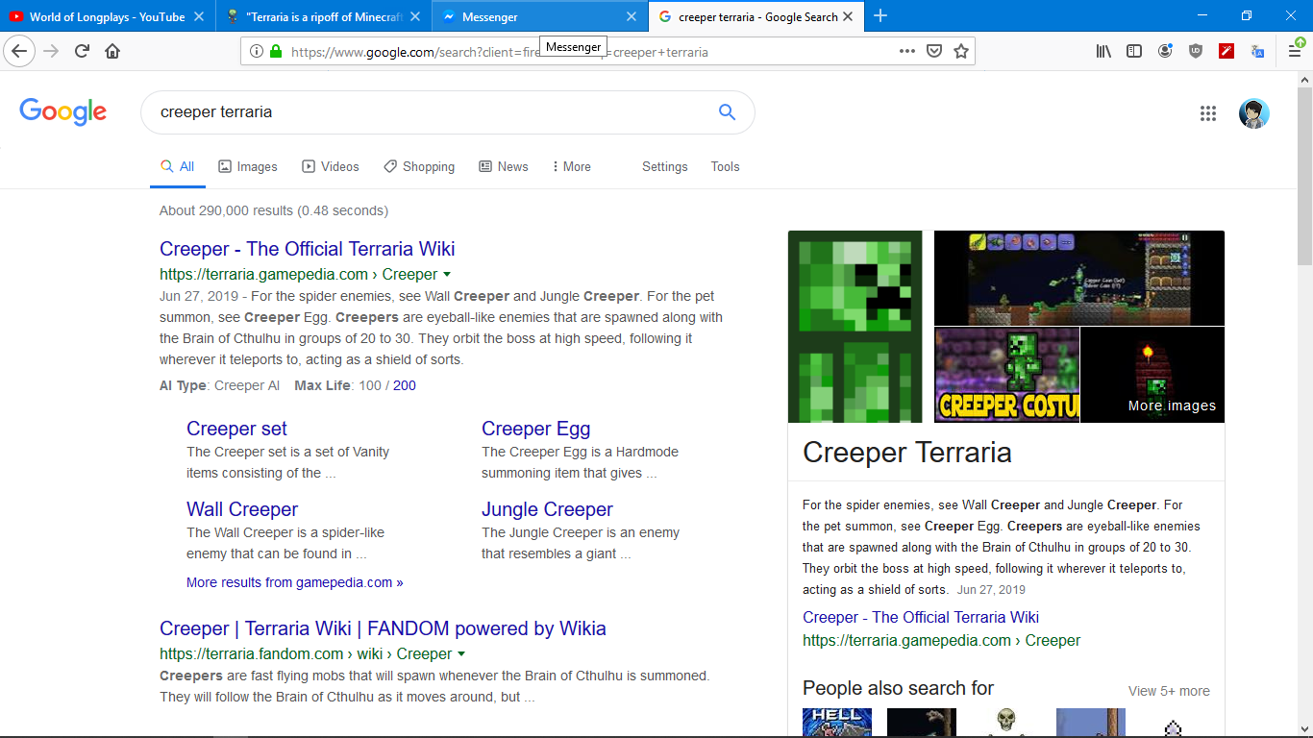Click the green padlock security icon
Viewport: 1313px width, 738px height.
(x=276, y=52)
